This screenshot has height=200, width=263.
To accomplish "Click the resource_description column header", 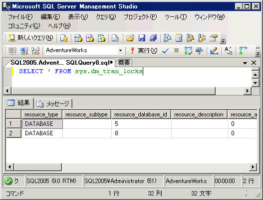I will [x=199, y=114].
